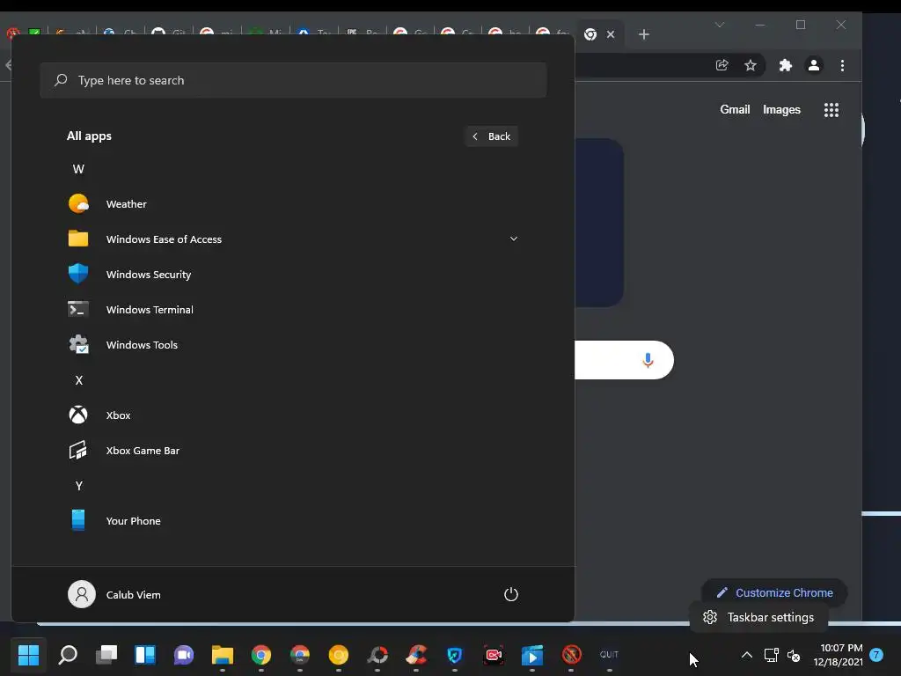Viewport: 901px width, 676px height.
Task: Switch to the GitHub tab
Action: click(168, 33)
